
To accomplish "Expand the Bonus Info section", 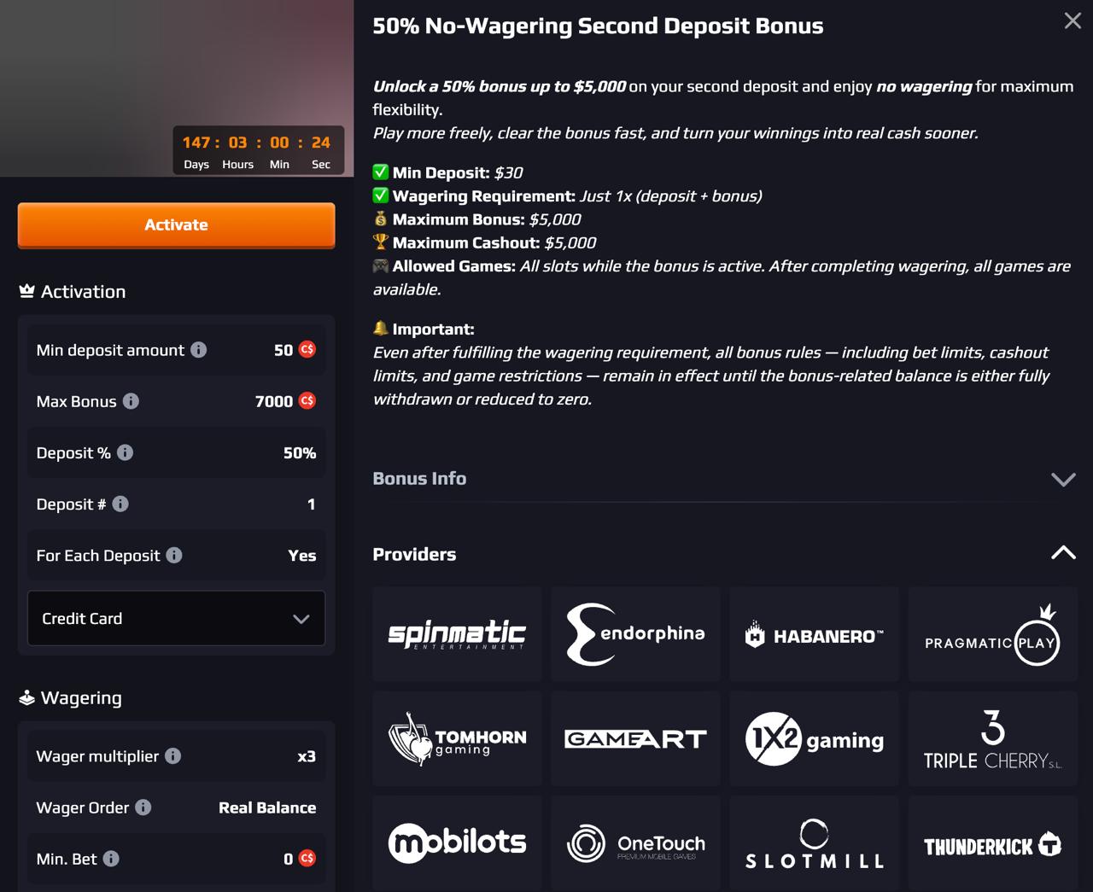I will [x=724, y=479].
